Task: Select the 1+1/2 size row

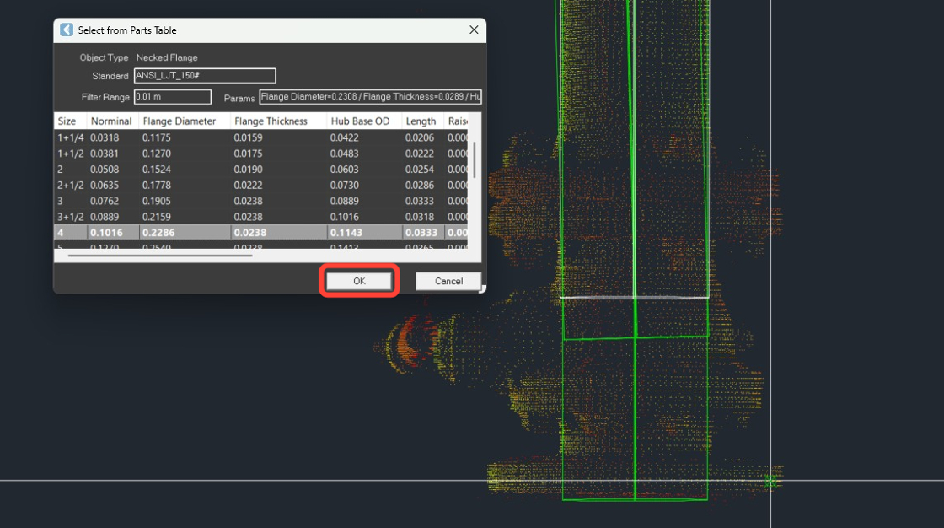Action: coord(260,154)
